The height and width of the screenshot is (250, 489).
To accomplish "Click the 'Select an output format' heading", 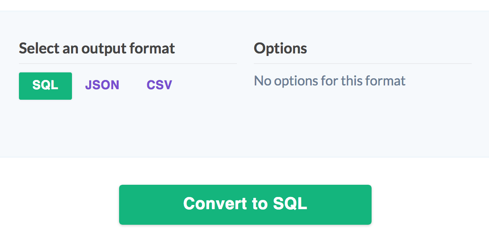I will click(x=96, y=48).
